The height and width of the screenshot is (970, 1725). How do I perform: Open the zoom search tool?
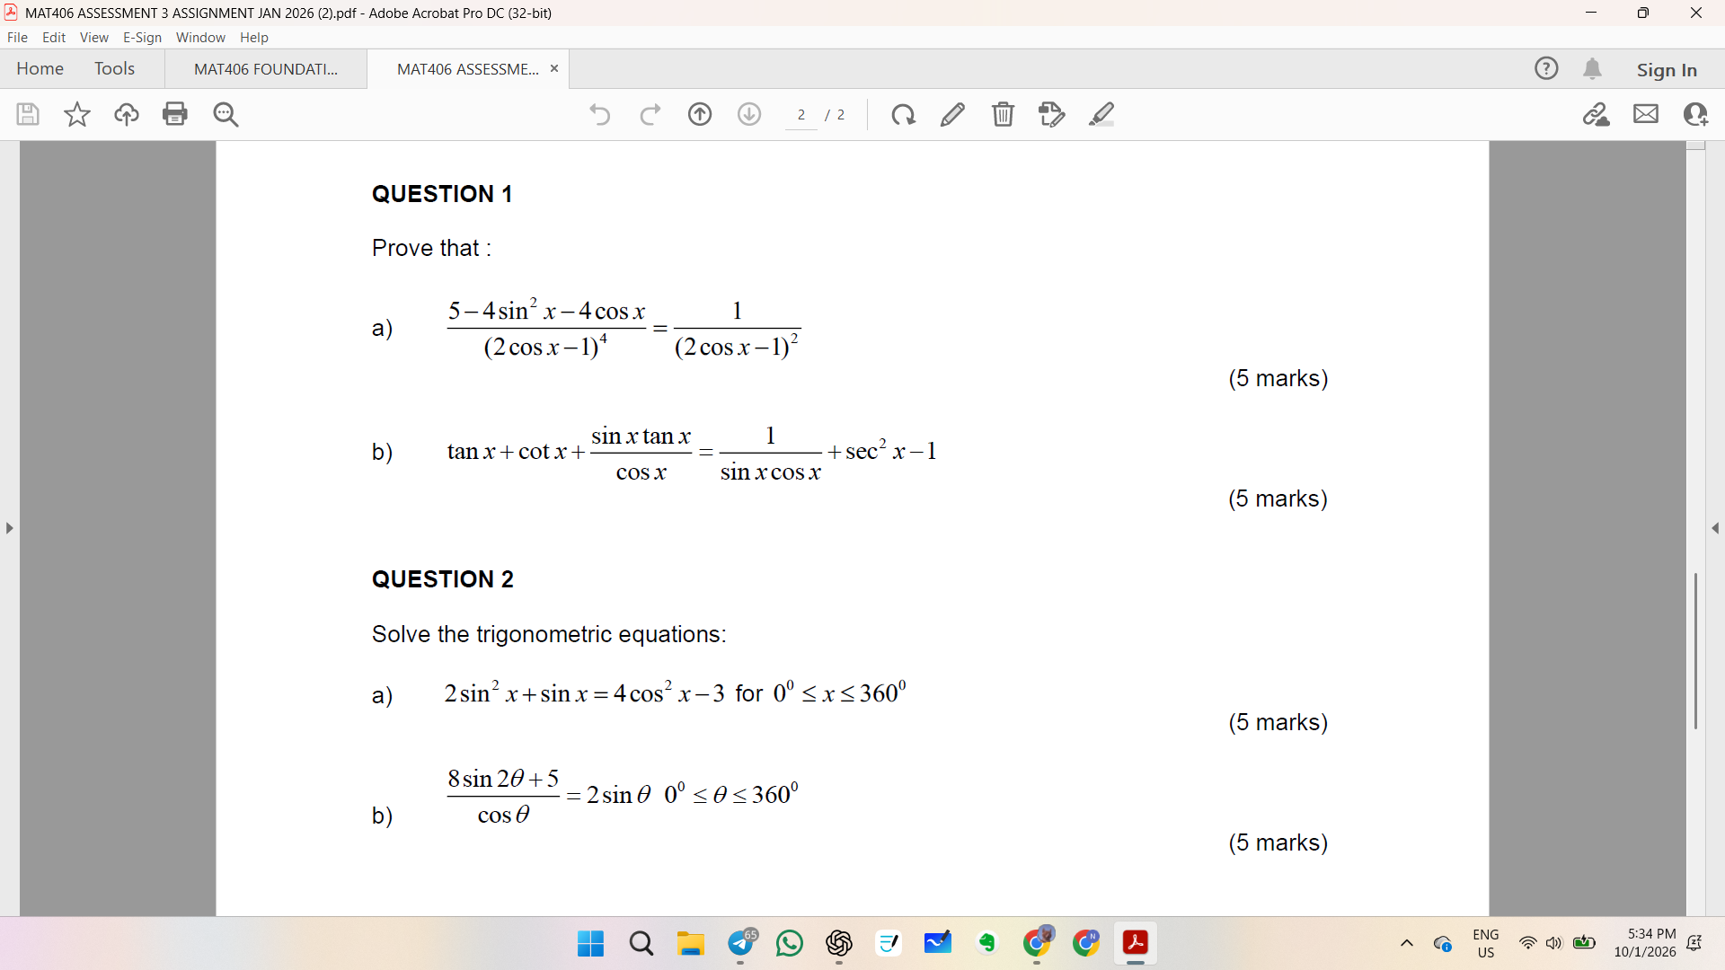click(226, 114)
